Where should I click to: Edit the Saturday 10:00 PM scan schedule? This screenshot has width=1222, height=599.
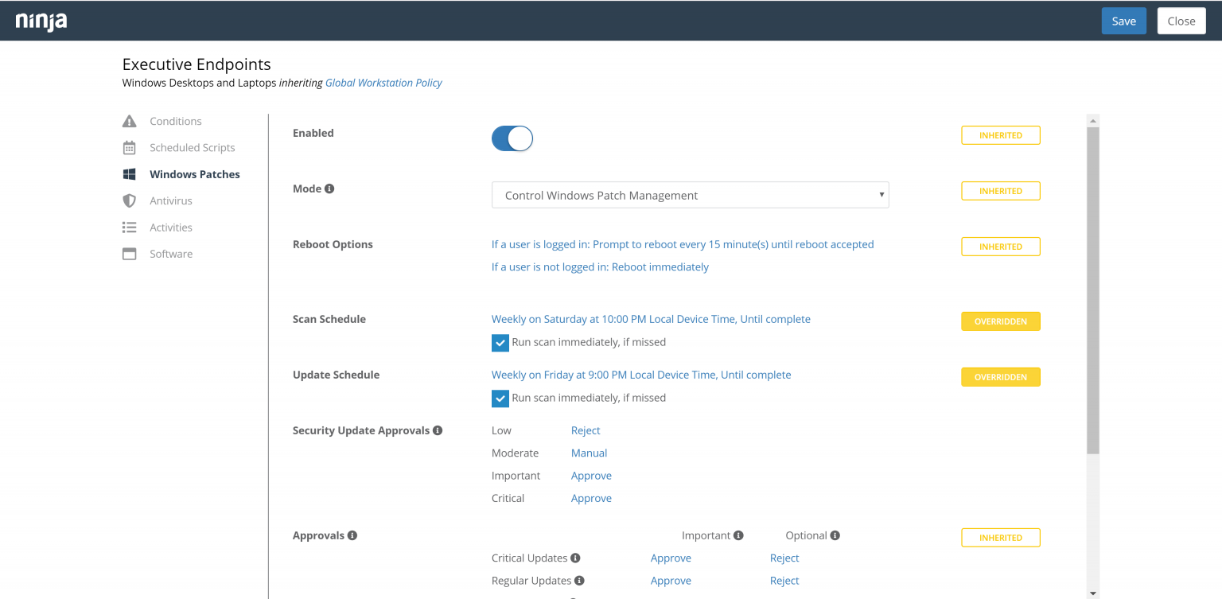point(651,319)
